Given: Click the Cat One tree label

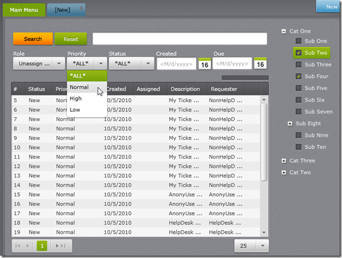Looking at the screenshot, I should click(300, 31).
